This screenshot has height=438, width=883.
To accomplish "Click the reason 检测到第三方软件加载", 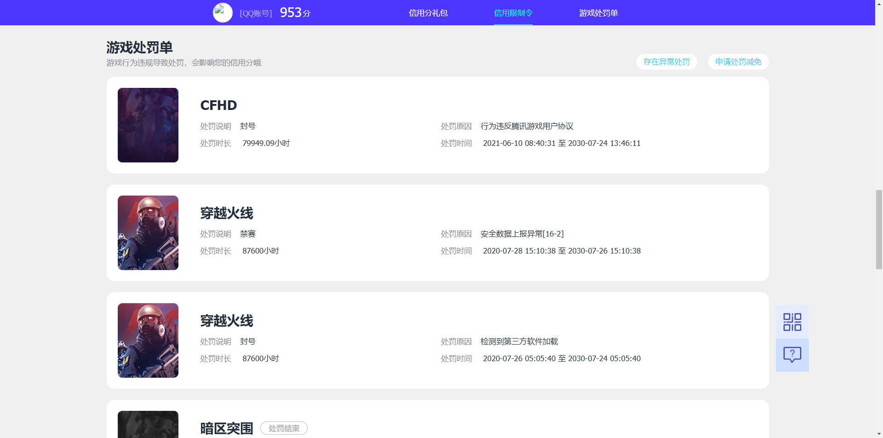I will point(519,341).
